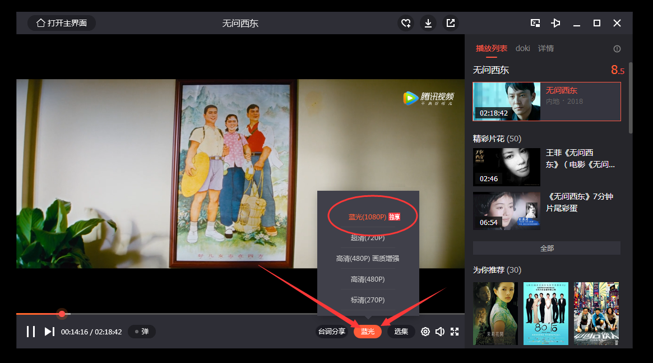Screen dimensions: 653x363
Task: Pause the video playback
Action: pos(31,332)
